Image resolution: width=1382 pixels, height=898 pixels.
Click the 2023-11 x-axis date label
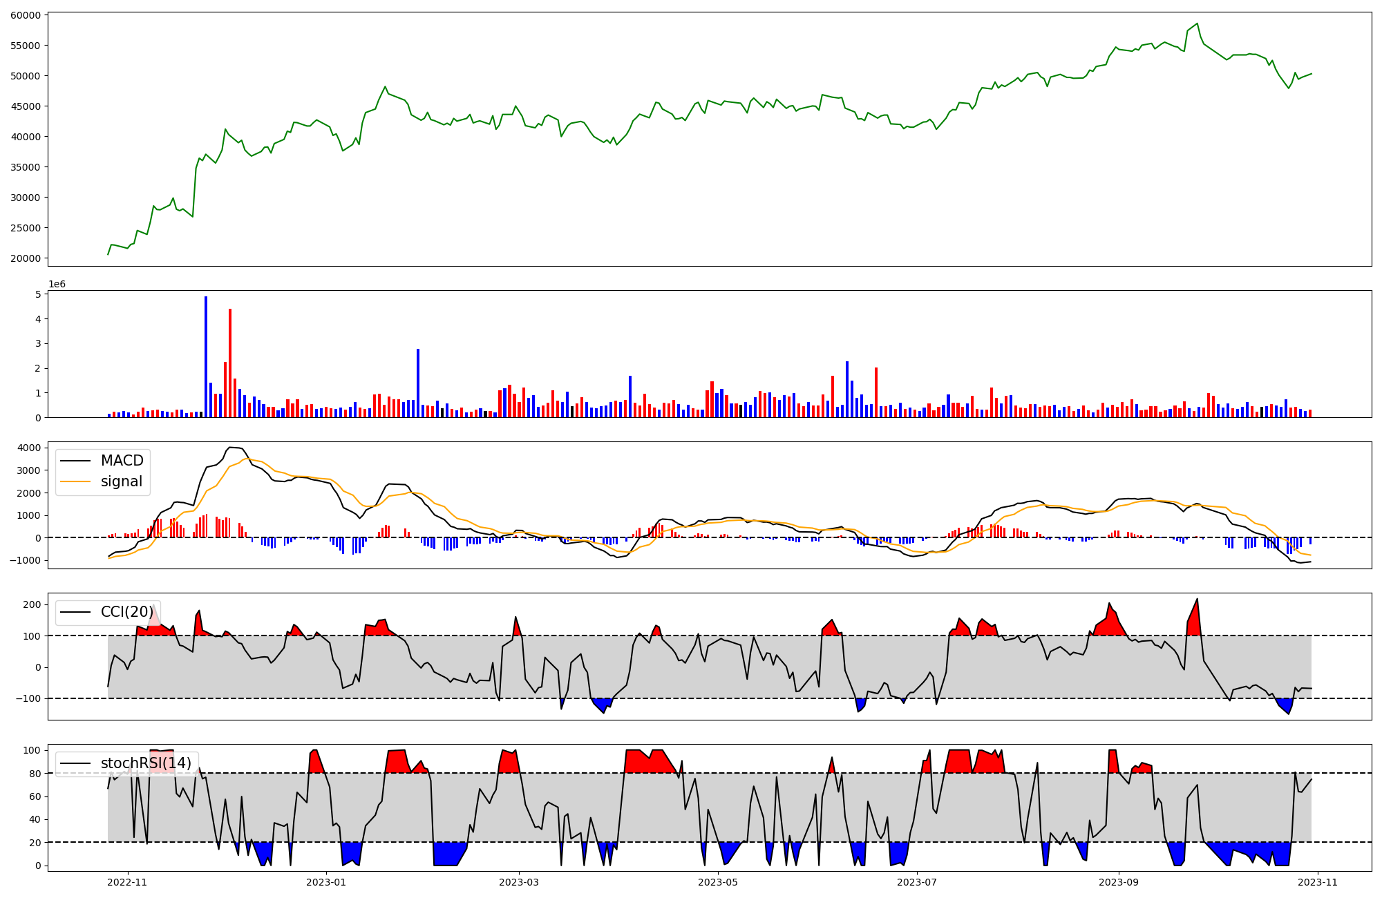point(1318,882)
